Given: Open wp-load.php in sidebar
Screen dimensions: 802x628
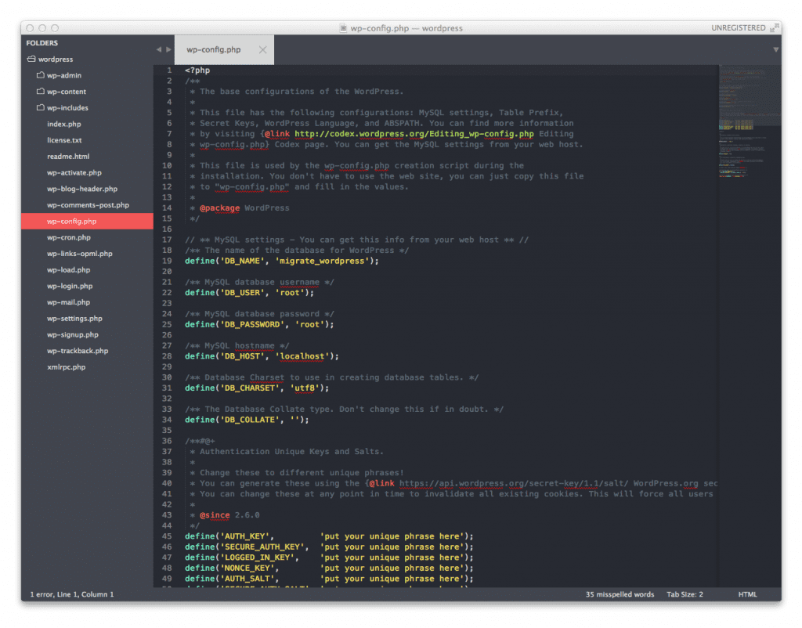Looking at the screenshot, I should click(69, 270).
